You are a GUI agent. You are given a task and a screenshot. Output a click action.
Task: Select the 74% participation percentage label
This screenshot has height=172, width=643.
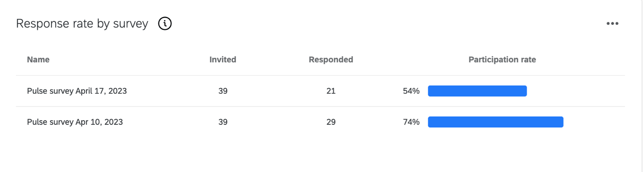411,122
